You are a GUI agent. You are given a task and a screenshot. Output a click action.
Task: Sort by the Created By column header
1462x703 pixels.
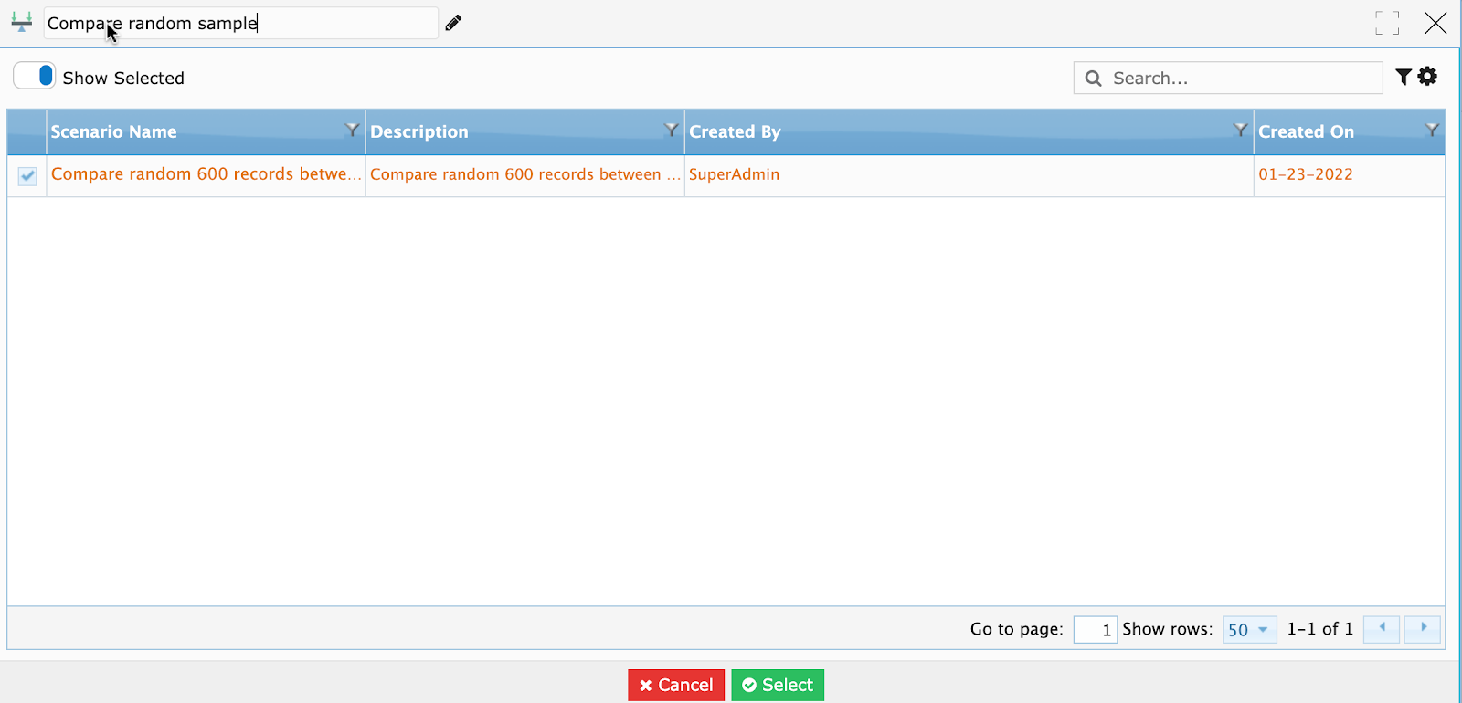(735, 131)
